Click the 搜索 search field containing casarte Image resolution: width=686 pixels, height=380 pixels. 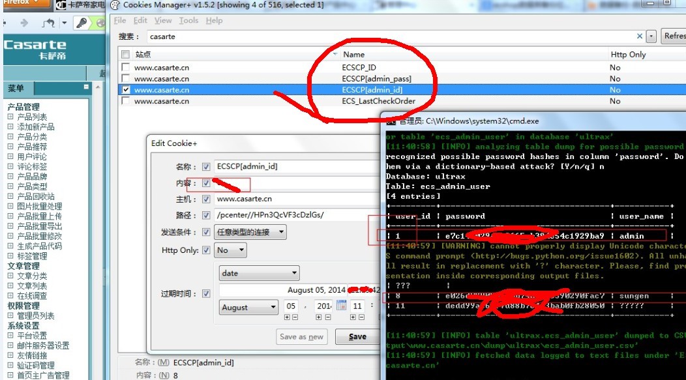click(391, 37)
